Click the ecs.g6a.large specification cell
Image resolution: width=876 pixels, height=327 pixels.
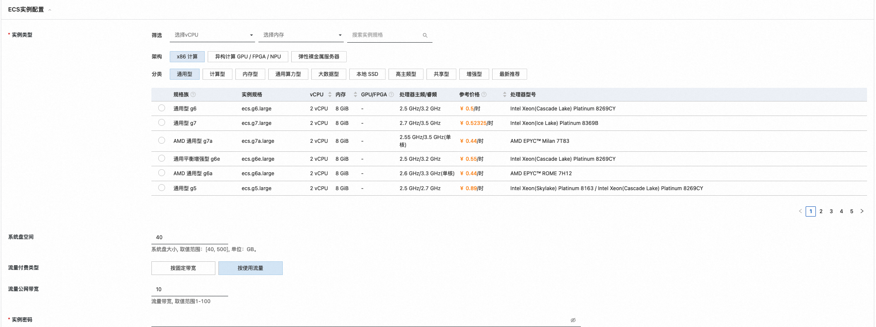click(258, 174)
